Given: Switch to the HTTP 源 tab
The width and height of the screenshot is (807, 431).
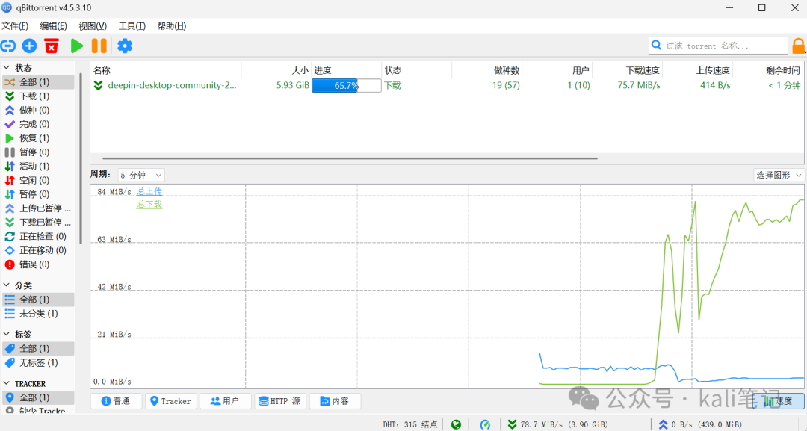Looking at the screenshot, I should click(x=280, y=401).
